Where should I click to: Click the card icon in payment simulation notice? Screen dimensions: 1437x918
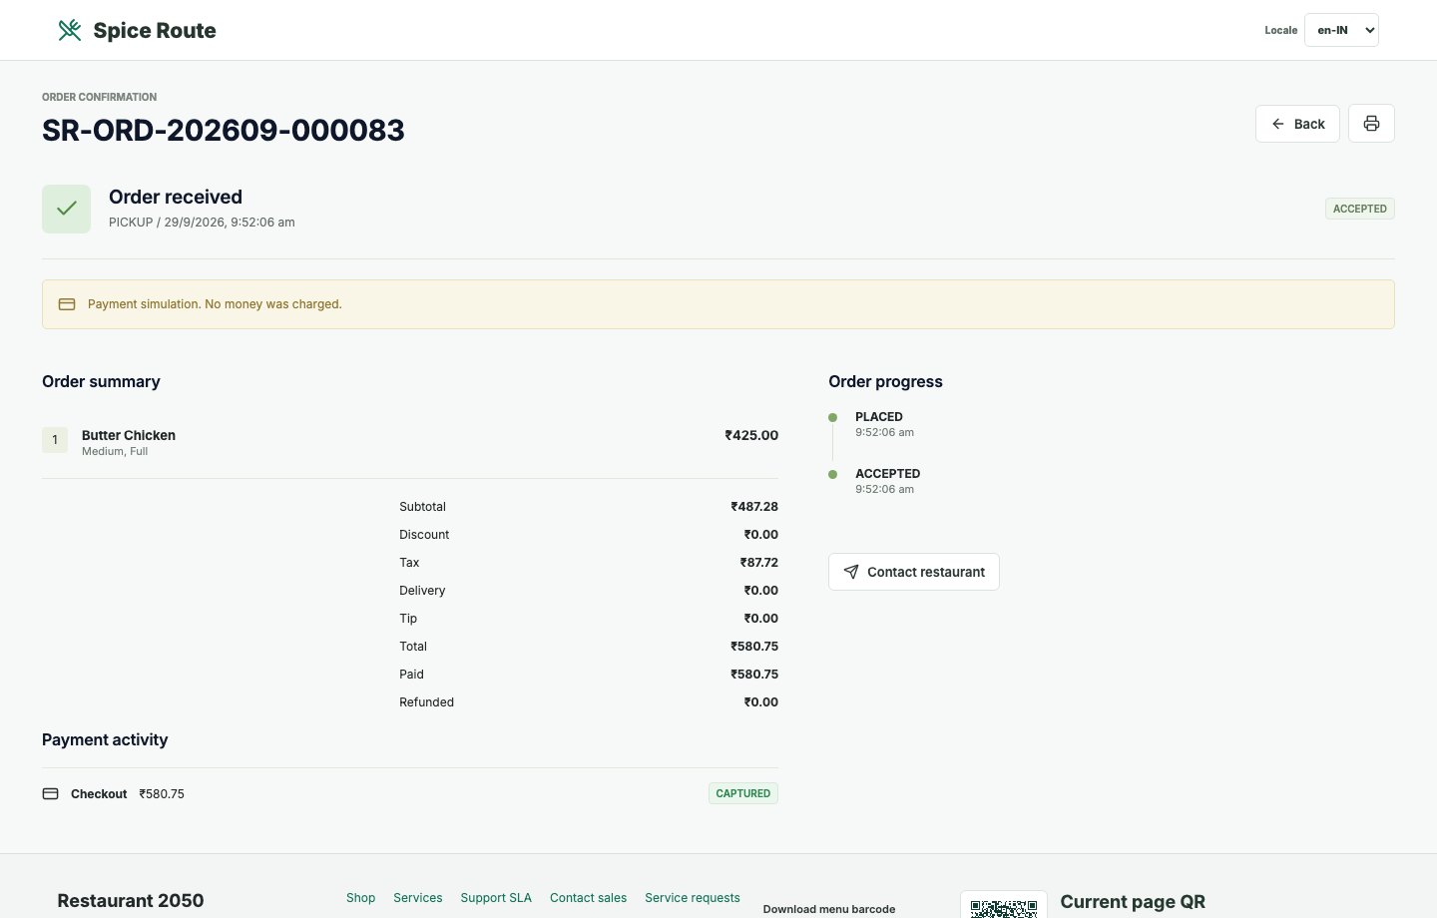pyautogui.click(x=67, y=304)
